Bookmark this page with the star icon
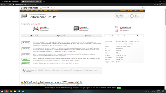The width and height of the screenshot is (166, 93). coord(158,4)
